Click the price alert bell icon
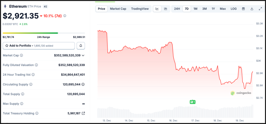The width and height of the screenshot is (266, 124). 81,46
